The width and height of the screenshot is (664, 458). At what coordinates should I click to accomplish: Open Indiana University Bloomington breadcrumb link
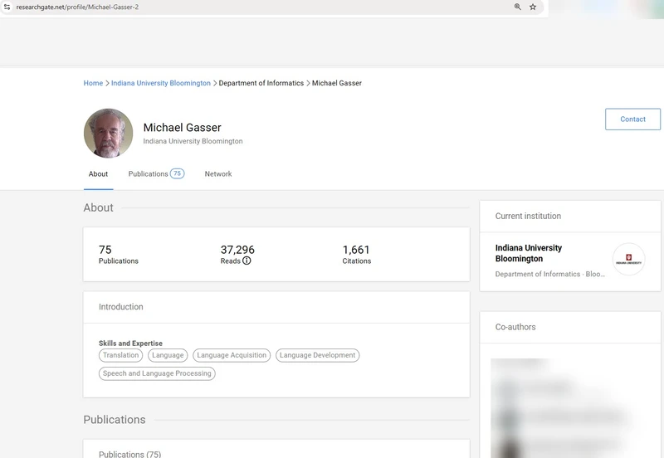161,83
